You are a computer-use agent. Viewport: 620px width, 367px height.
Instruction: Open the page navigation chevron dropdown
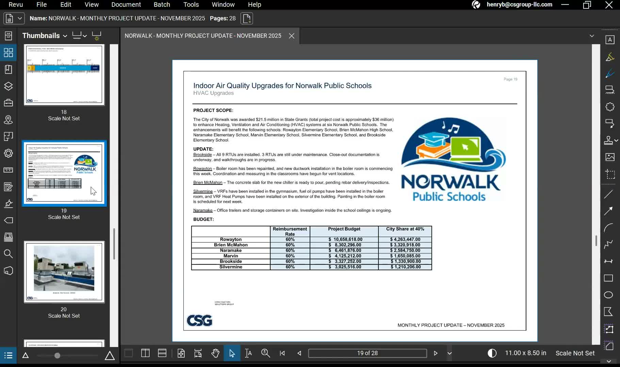[x=450, y=353]
